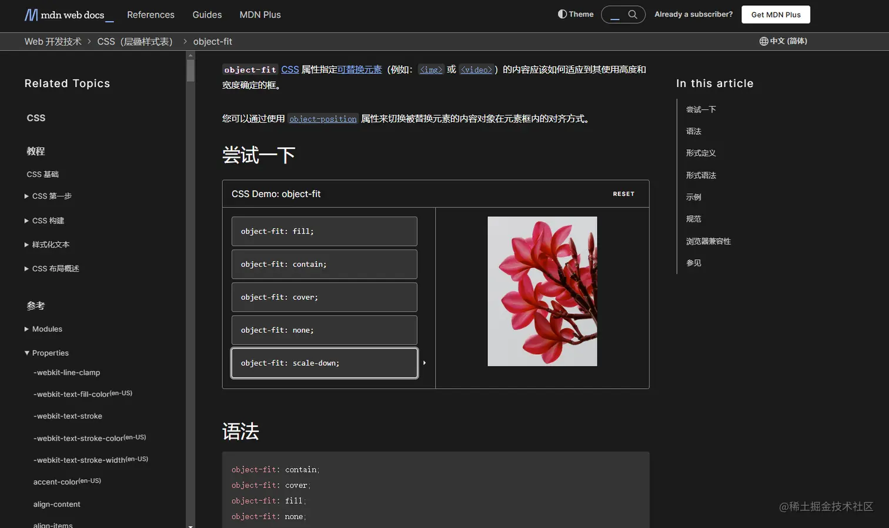
Task: Jump to 示例 in article outline
Action: [x=694, y=198]
